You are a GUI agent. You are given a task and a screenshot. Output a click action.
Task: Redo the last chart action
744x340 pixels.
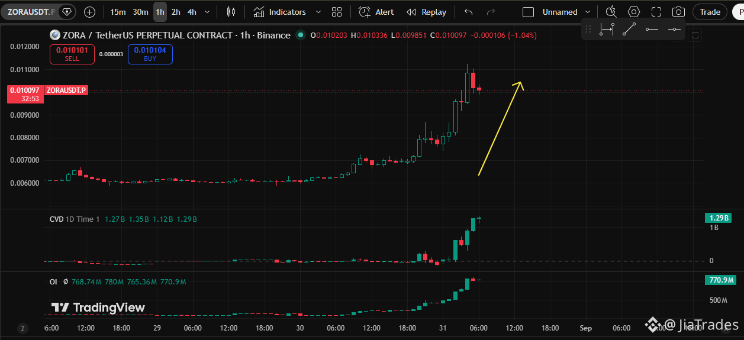point(490,12)
